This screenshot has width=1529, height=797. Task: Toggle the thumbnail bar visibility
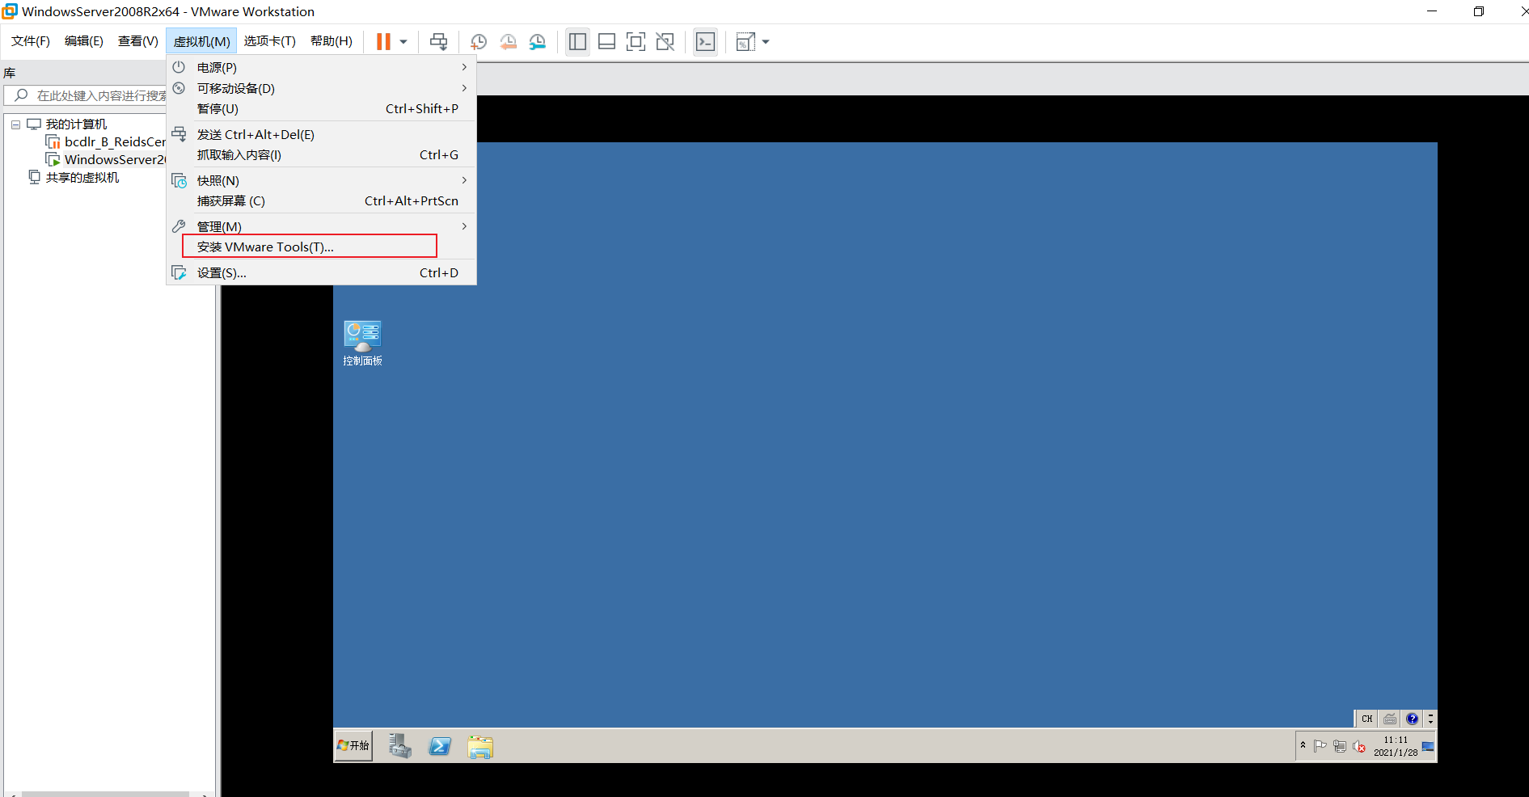(x=606, y=41)
